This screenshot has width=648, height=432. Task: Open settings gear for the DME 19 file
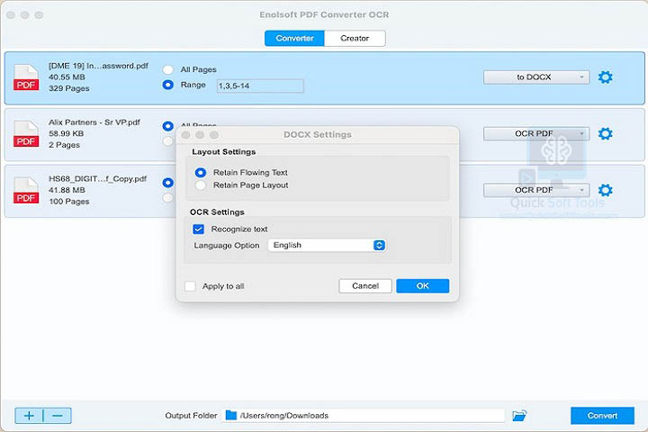[605, 77]
